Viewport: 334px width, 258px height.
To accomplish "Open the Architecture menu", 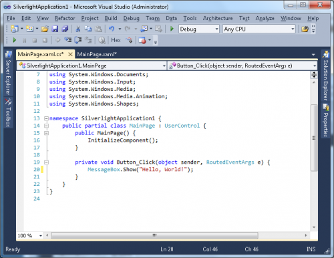I will pos(218,18).
